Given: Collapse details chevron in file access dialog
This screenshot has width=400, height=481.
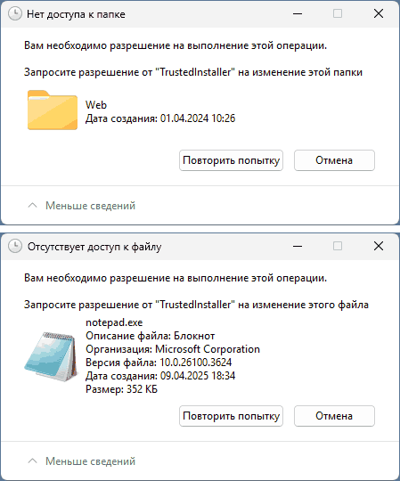Looking at the screenshot, I should tap(32, 461).
